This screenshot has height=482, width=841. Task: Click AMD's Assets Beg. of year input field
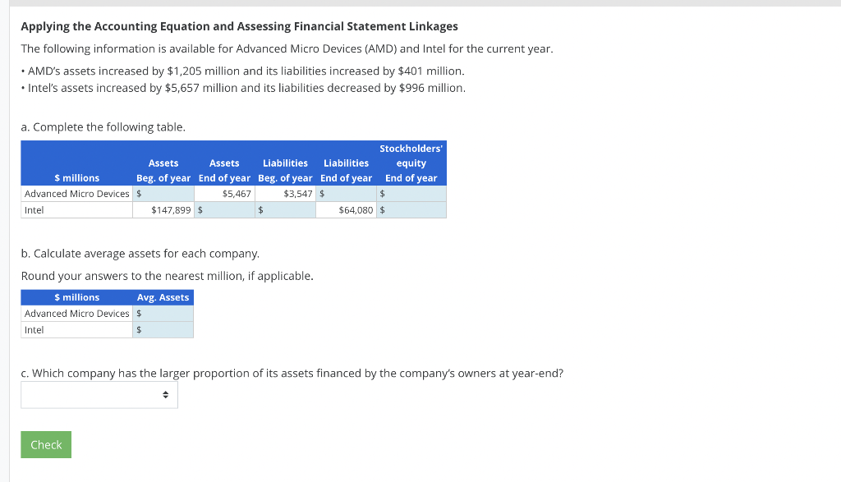click(x=164, y=193)
